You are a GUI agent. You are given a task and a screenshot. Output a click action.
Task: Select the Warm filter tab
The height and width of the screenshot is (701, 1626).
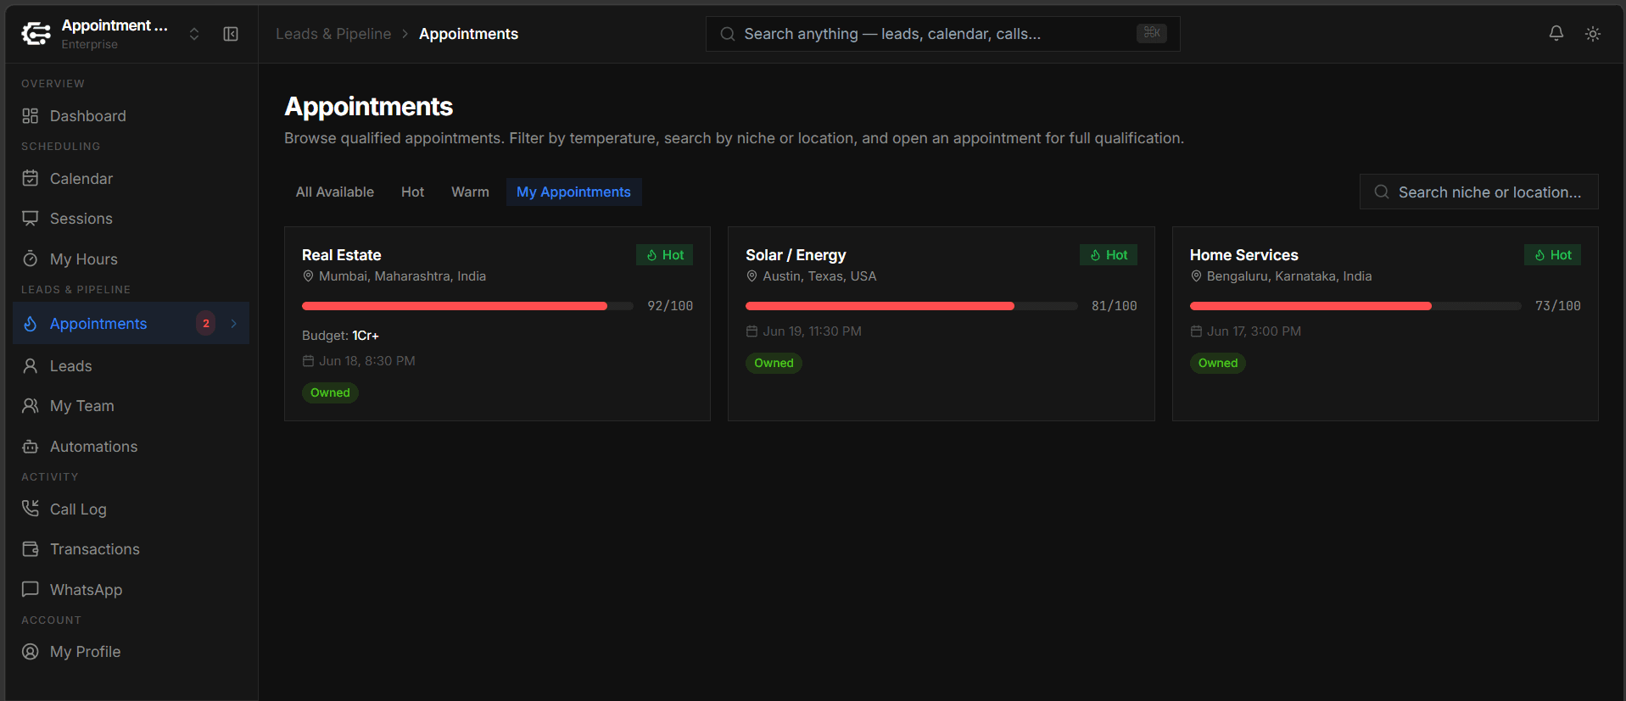(470, 192)
